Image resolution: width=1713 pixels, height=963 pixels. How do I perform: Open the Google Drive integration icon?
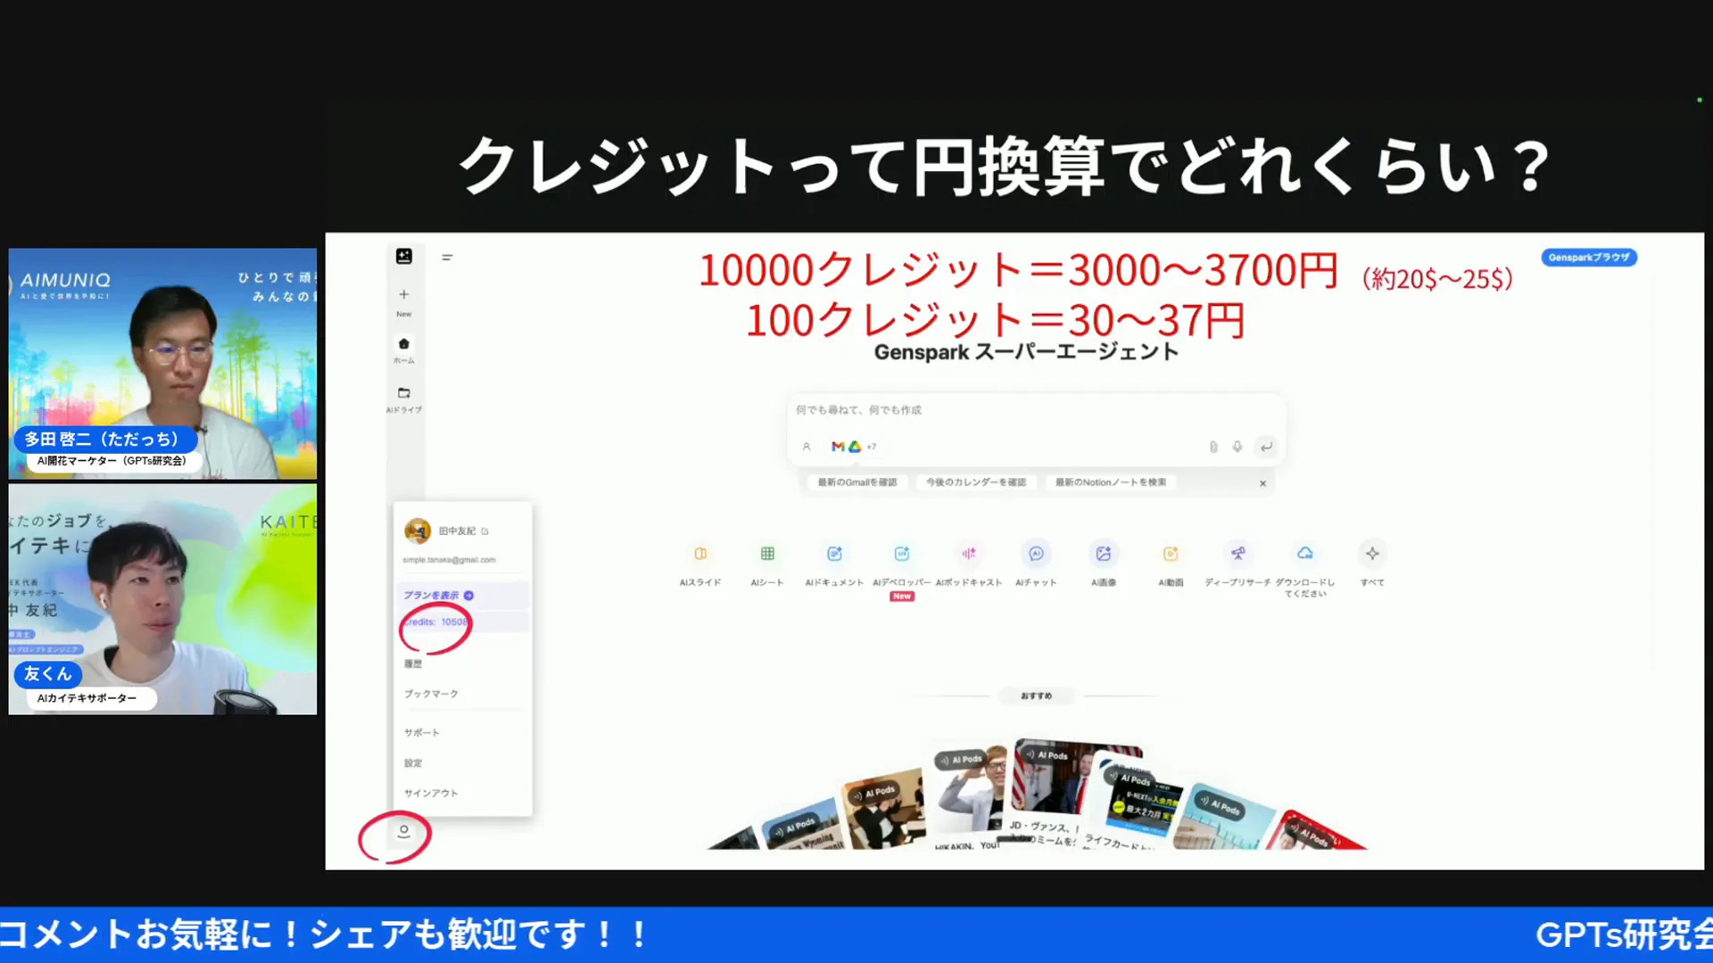point(855,447)
